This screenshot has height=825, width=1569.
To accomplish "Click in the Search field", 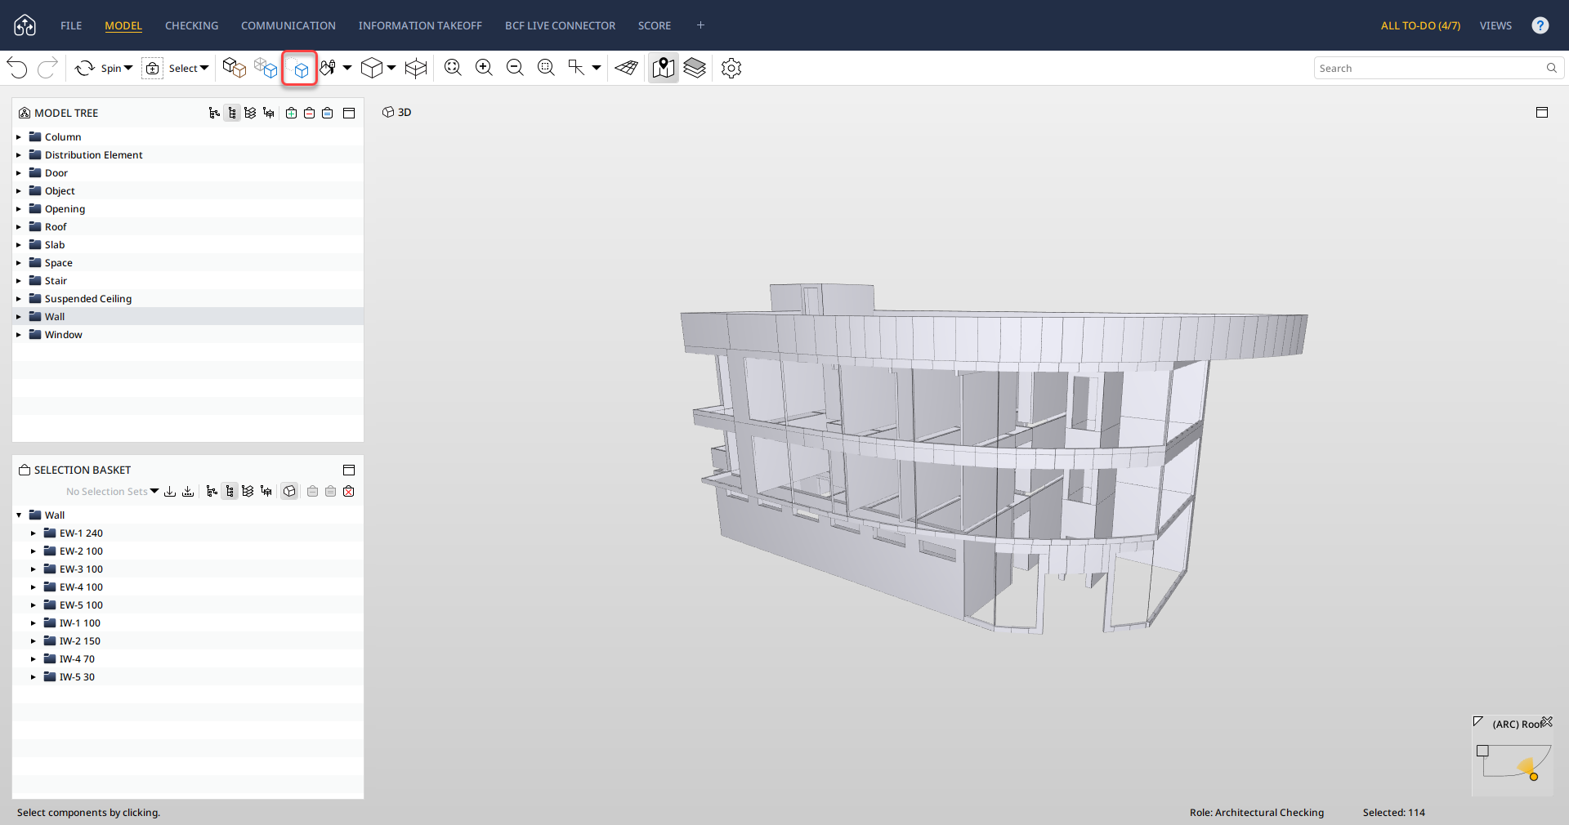I will (x=1439, y=68).
